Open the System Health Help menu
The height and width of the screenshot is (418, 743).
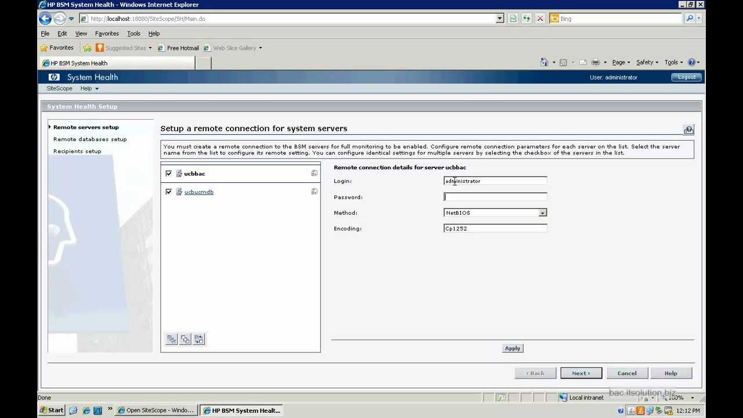(89, 88)
